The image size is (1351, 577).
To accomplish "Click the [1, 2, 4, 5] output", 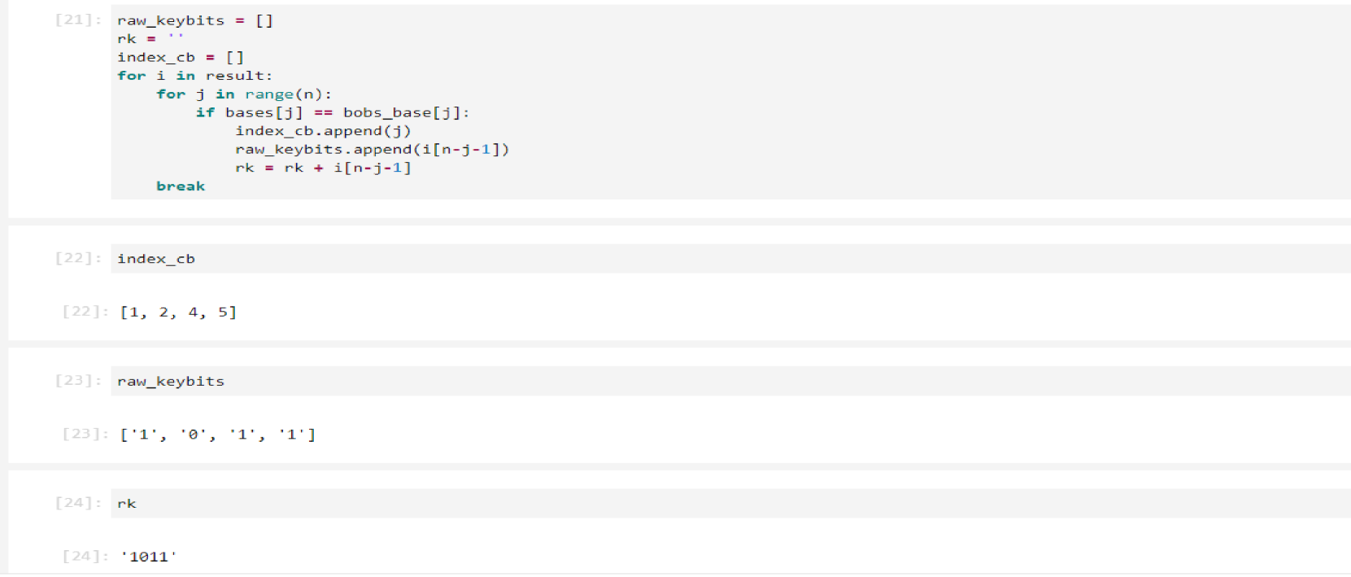I will [178, 313].
